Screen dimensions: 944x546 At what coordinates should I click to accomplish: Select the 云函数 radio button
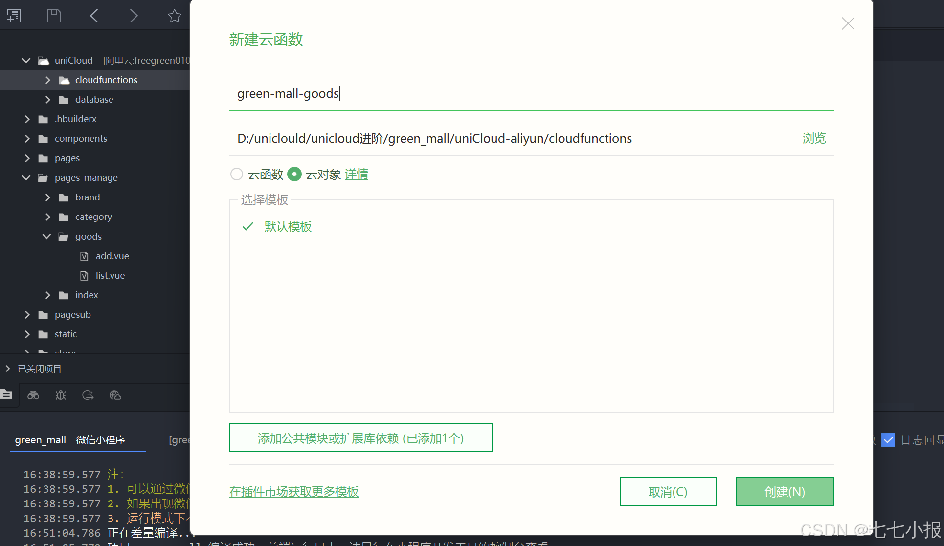(x=237, y=174)
